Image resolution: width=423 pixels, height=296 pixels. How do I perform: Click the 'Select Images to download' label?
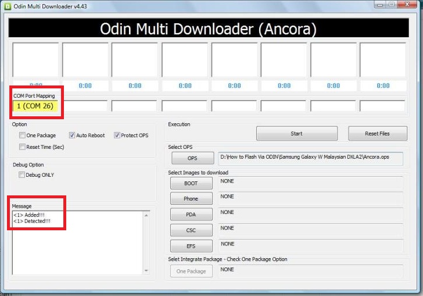pyautogui.click(x=198, y=172)
